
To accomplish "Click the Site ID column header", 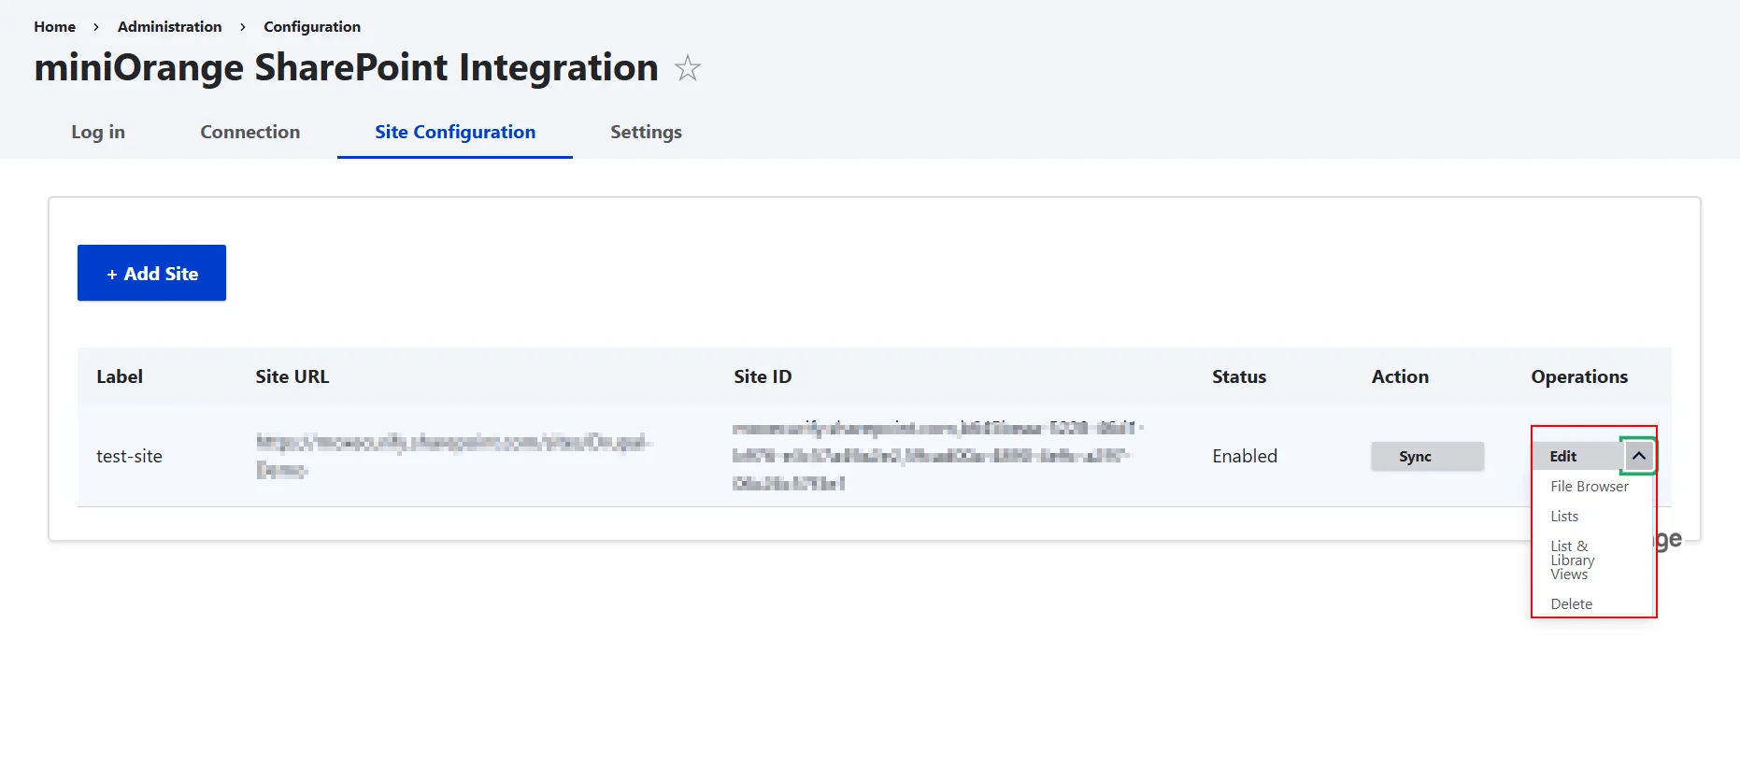I will [x=763, y=376].
